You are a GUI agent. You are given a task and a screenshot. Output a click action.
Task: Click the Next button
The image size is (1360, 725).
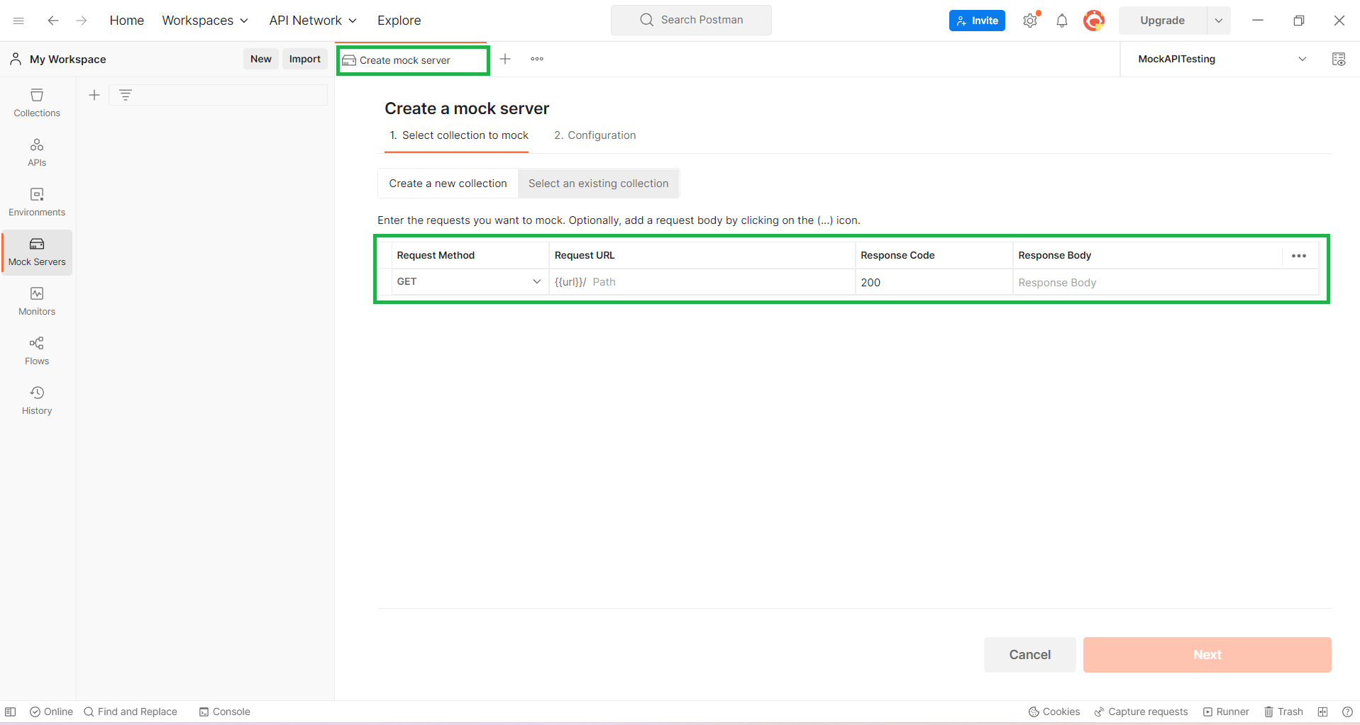1207,655
